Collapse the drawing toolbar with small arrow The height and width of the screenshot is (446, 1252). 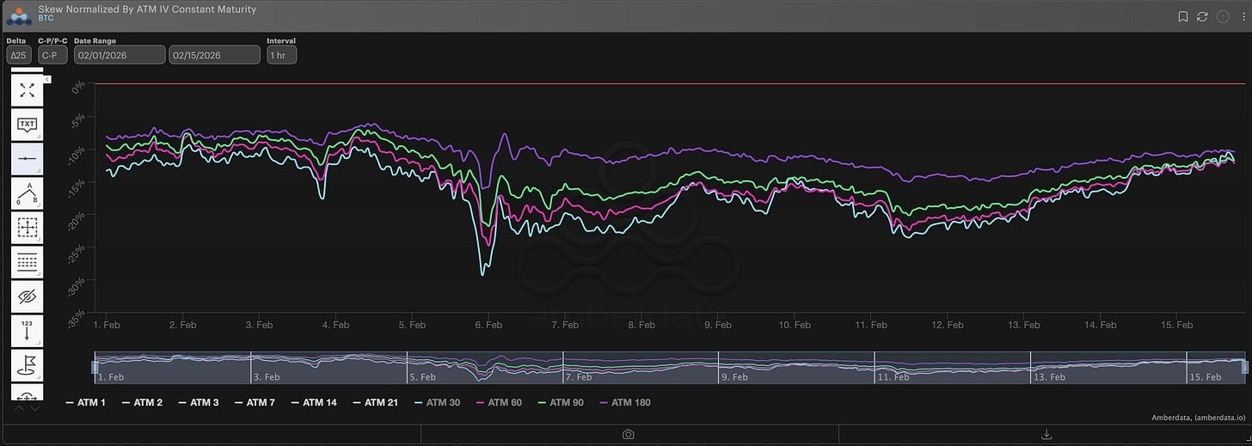click(48, 79)
